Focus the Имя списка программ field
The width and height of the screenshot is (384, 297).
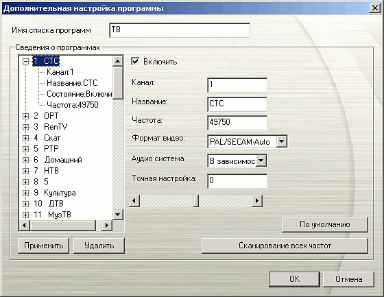click(x=180, y=30)
